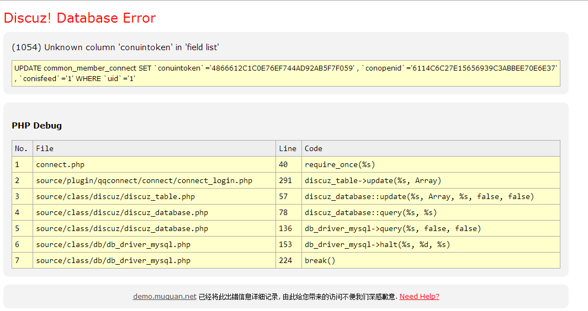The height and width of the screenshot is (311, 588).
Task: Click the UPDATE common_member_connect SQL query box
Action: click(x=285, y=73)
